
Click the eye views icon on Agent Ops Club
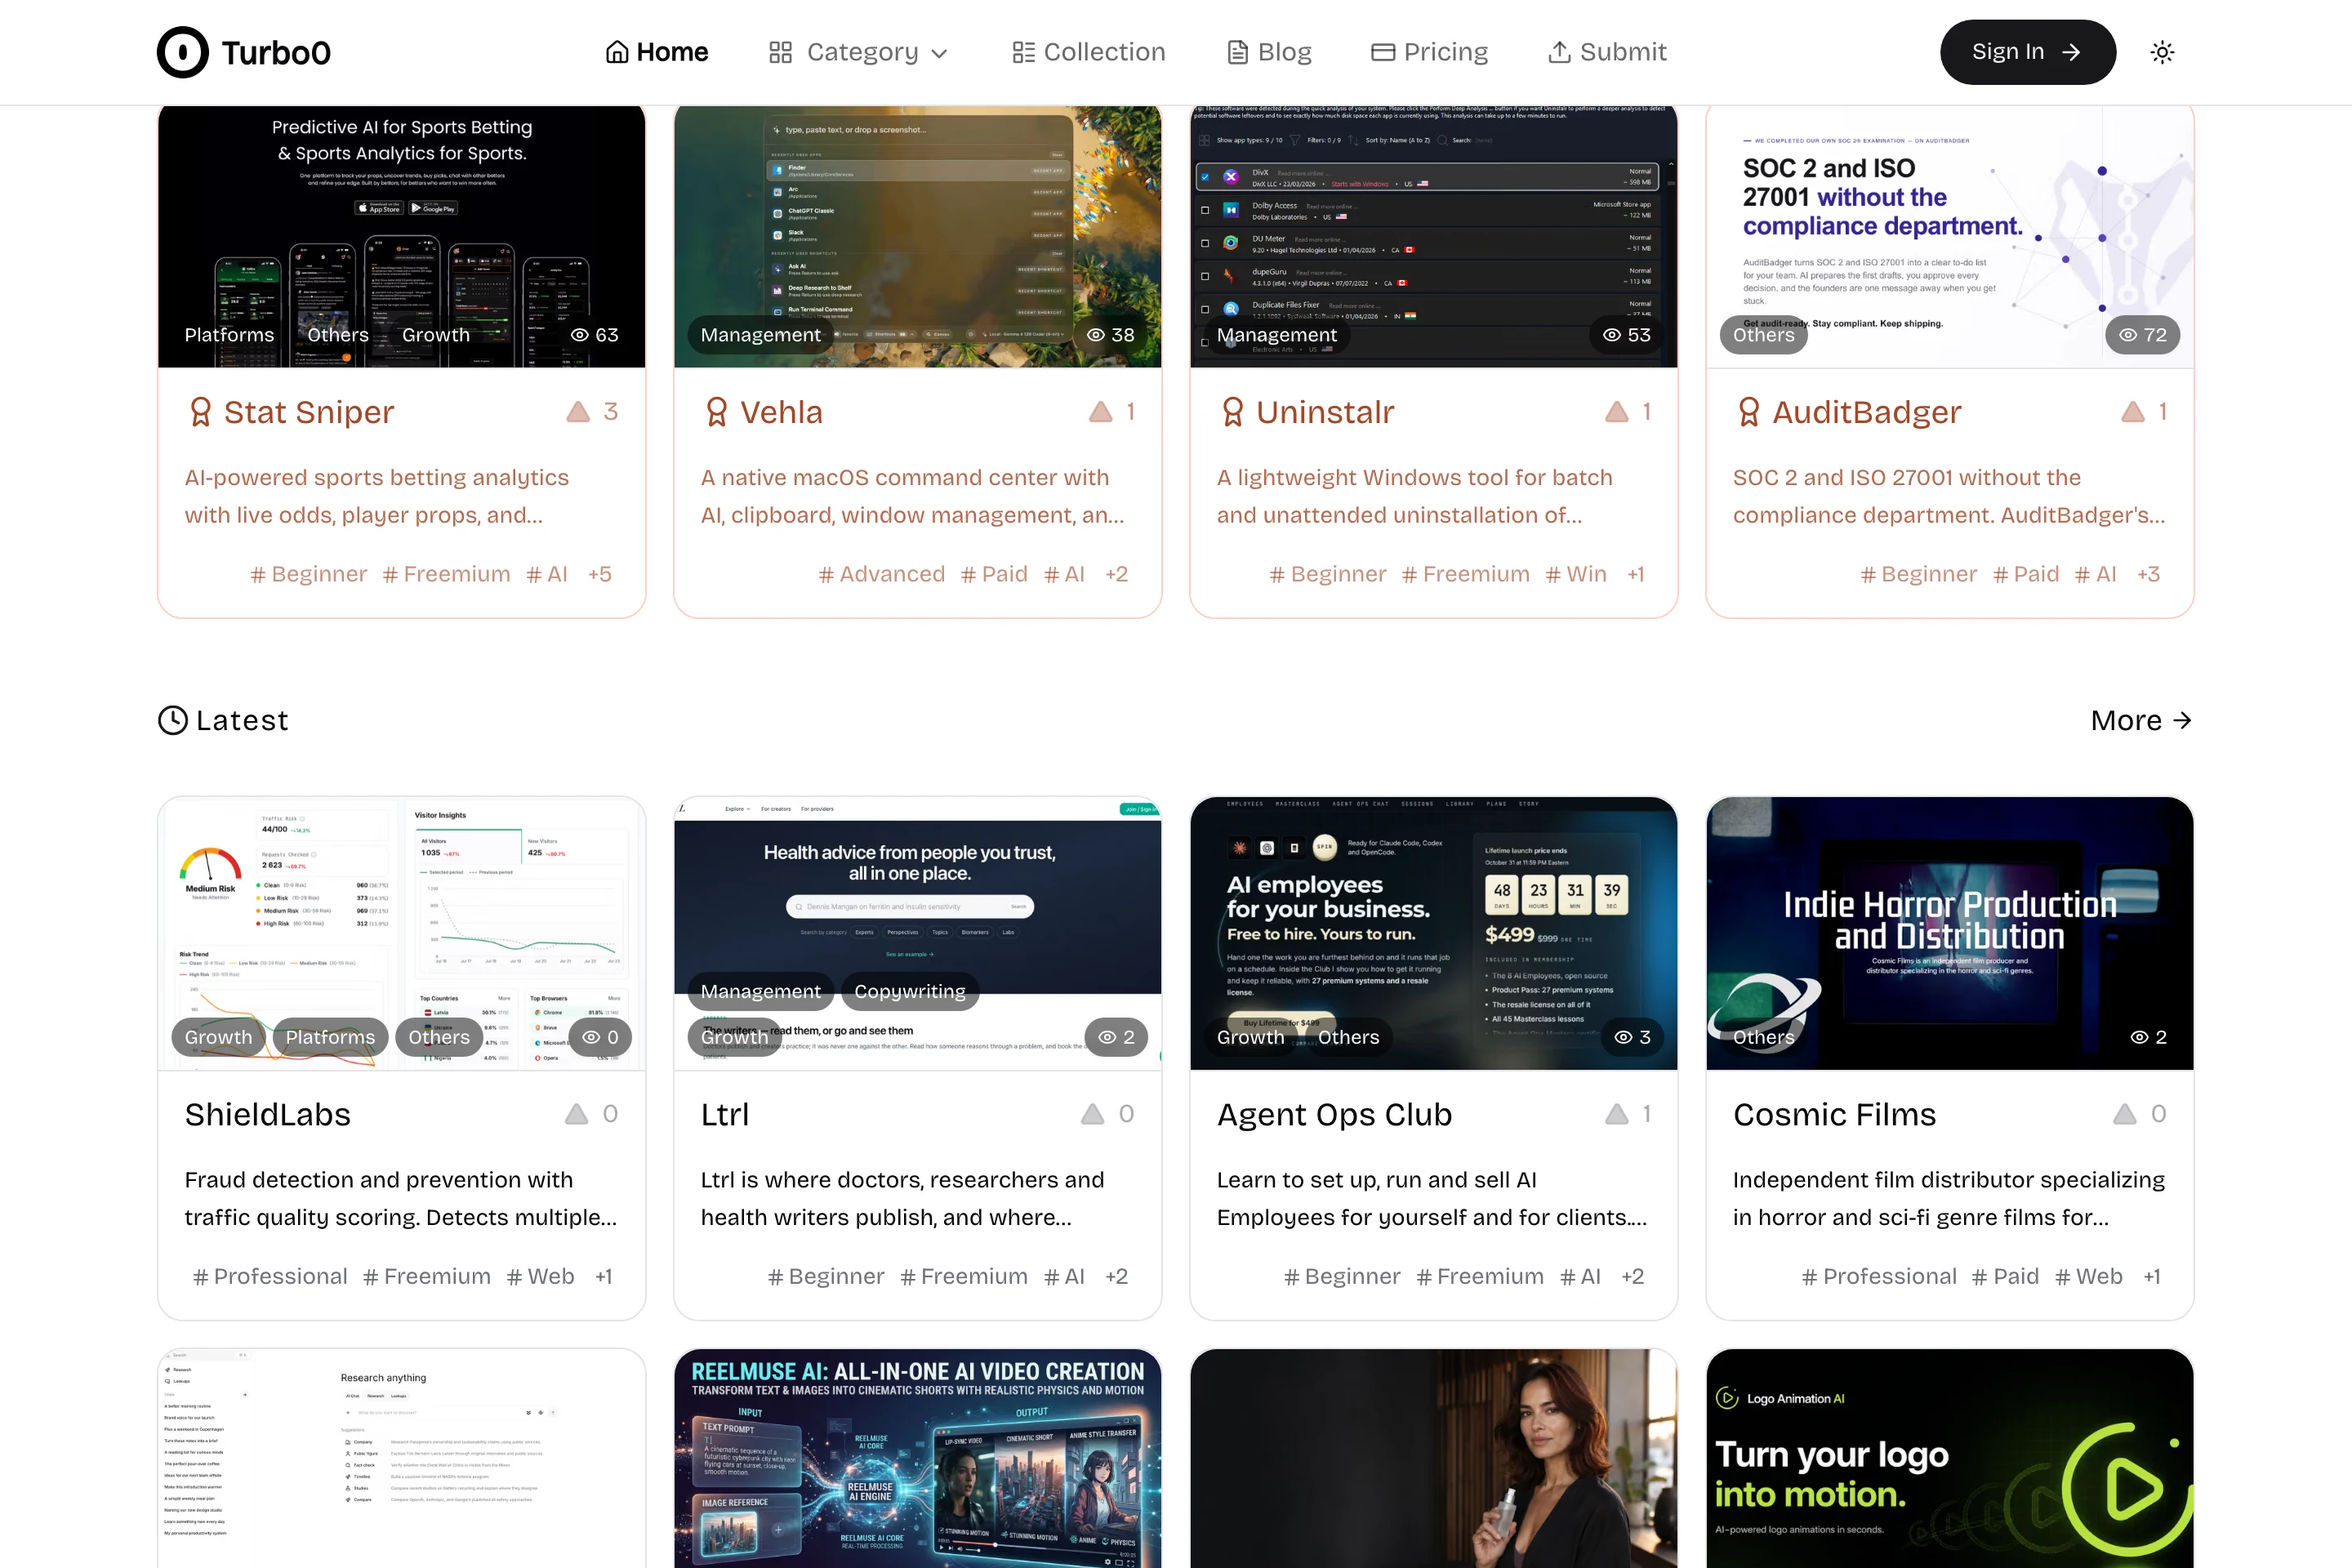point(1624,1037)
